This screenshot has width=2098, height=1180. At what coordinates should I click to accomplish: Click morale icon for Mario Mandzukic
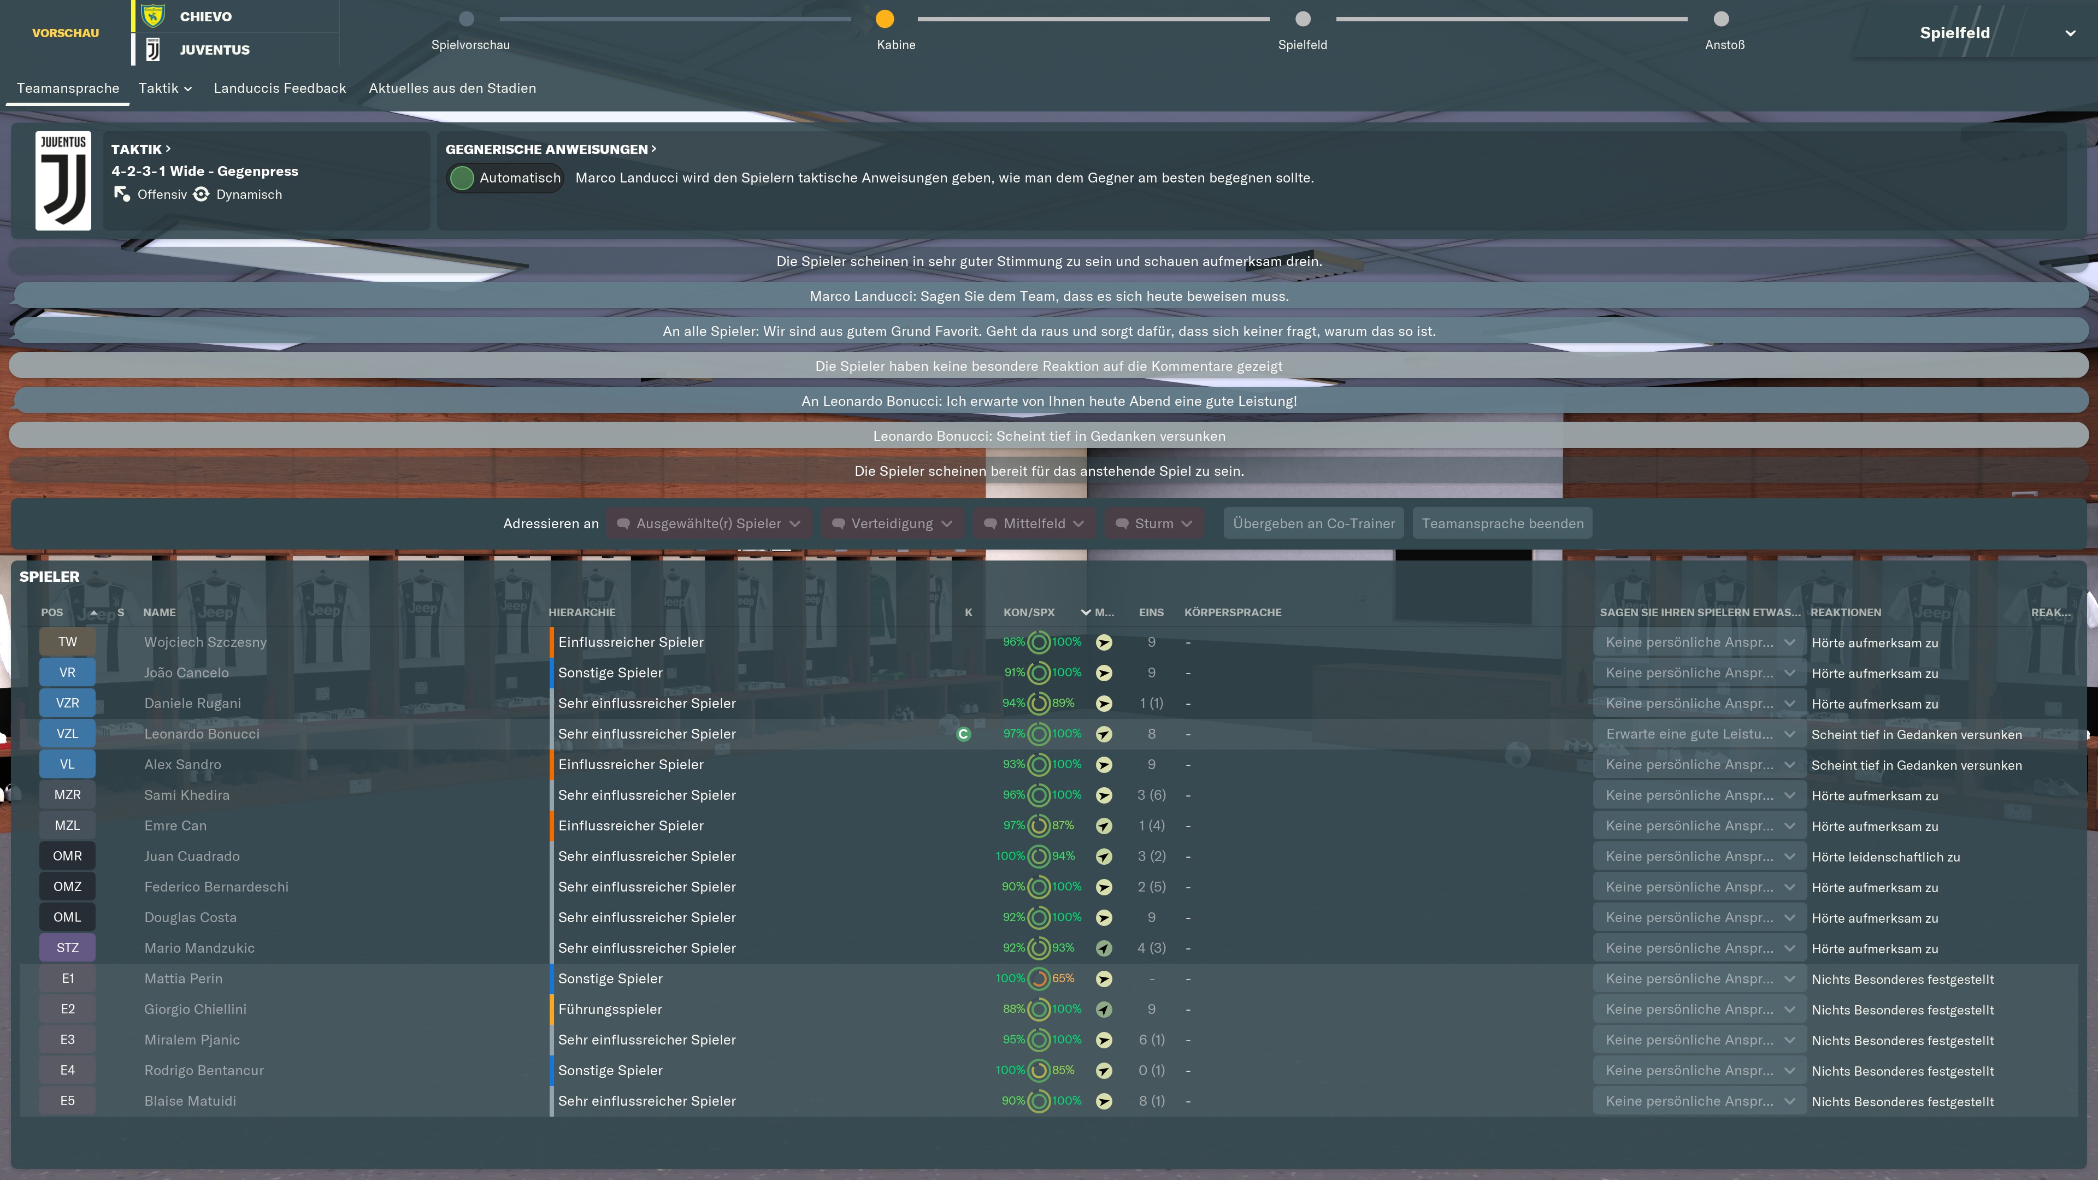(1104, 948)
